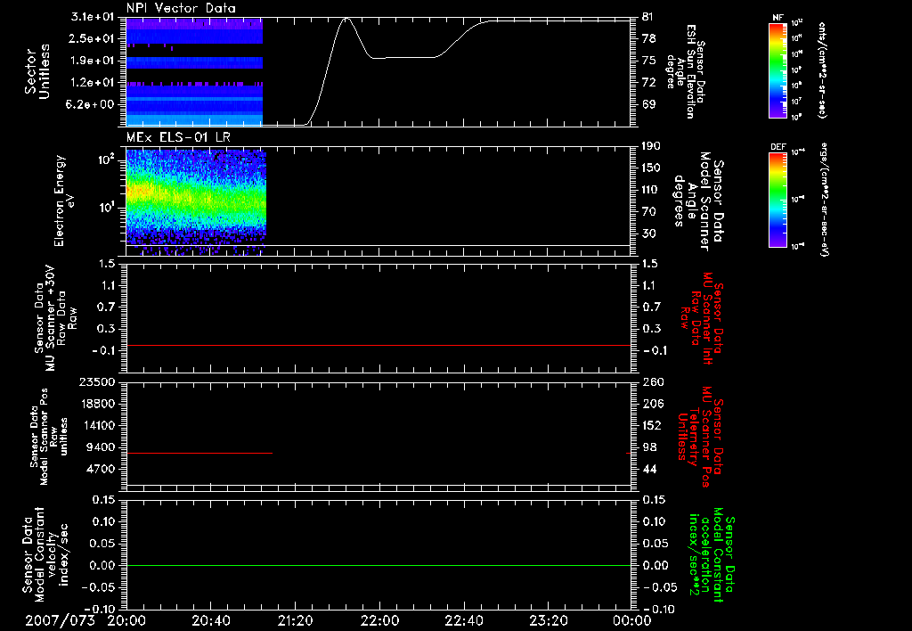Select the DEF color bar scale
Image resolution: width=912 pixels, height=631 pixels.
click(x=778, y=200)
